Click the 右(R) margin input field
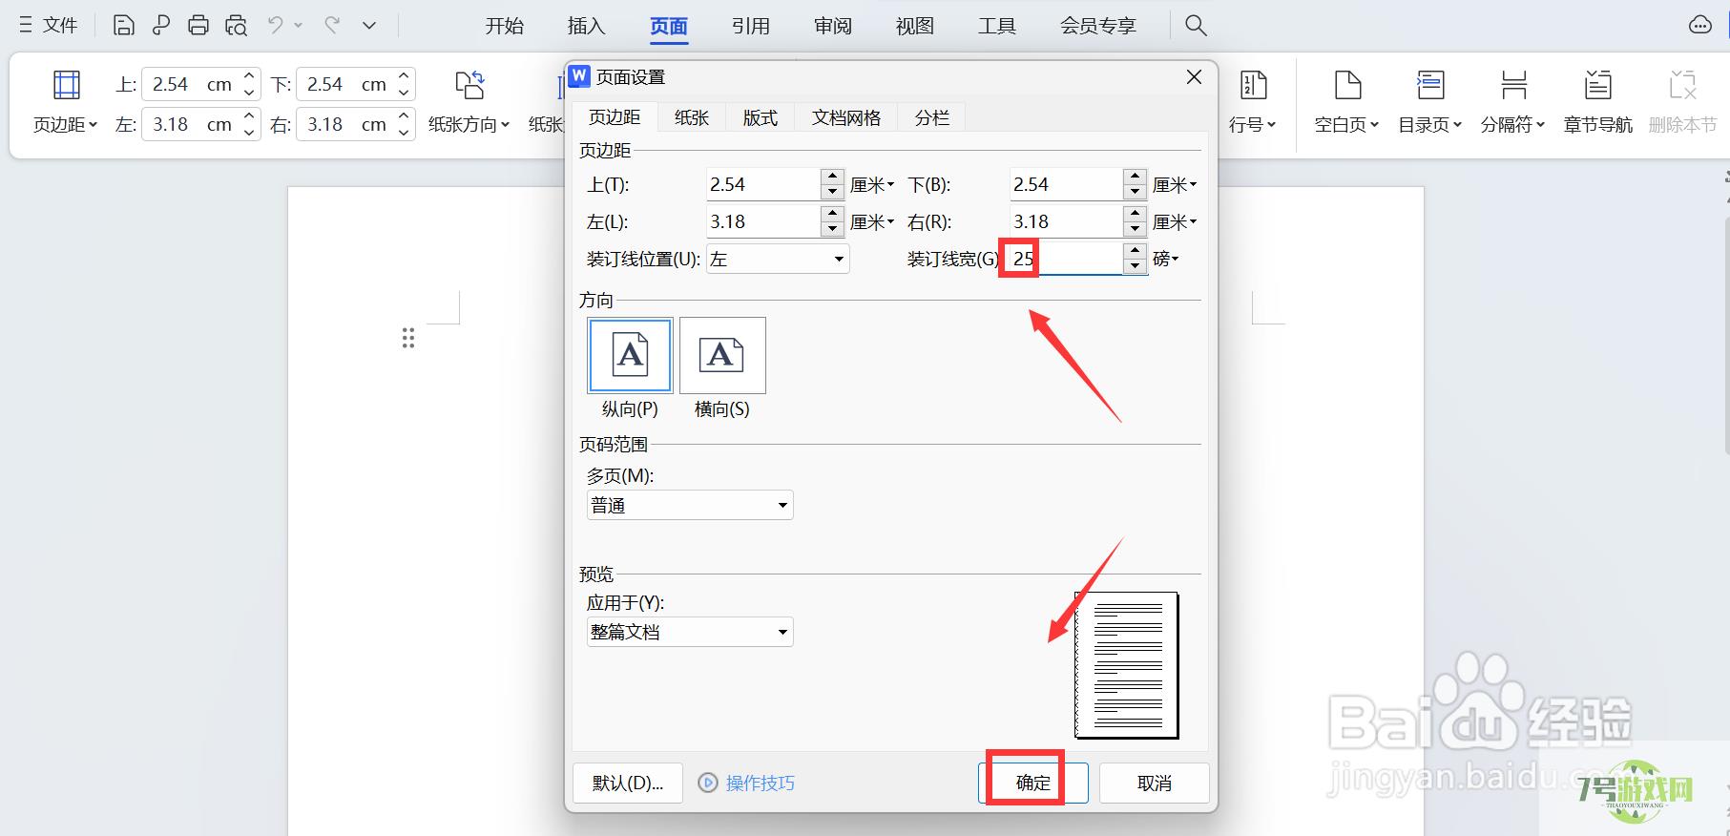1730x836 pixels. [1065, 221]
